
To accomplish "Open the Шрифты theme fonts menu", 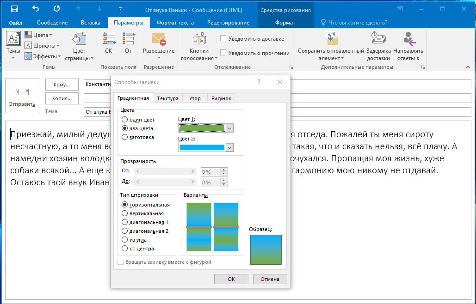I will coord(42,45).
